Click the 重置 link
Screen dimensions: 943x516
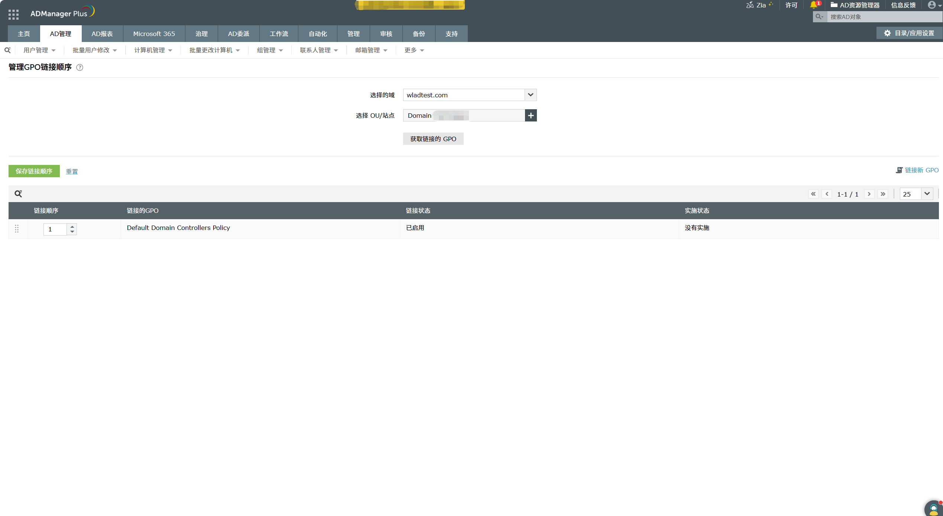[72, 172]
